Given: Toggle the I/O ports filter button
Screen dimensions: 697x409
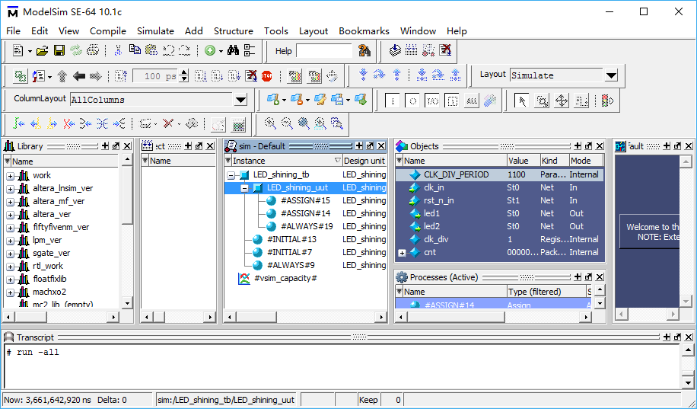Looking at the screenshot, I should 432,101.
